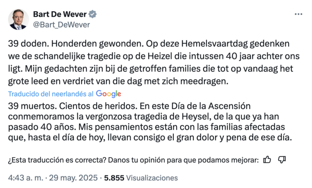
Task: Click "Traducido del neerlandés al" link
Action: tap(51, 94)
